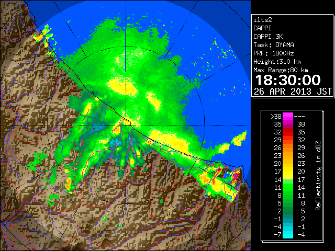Click the "Max Range:80 km" text

tap(281, 70)
